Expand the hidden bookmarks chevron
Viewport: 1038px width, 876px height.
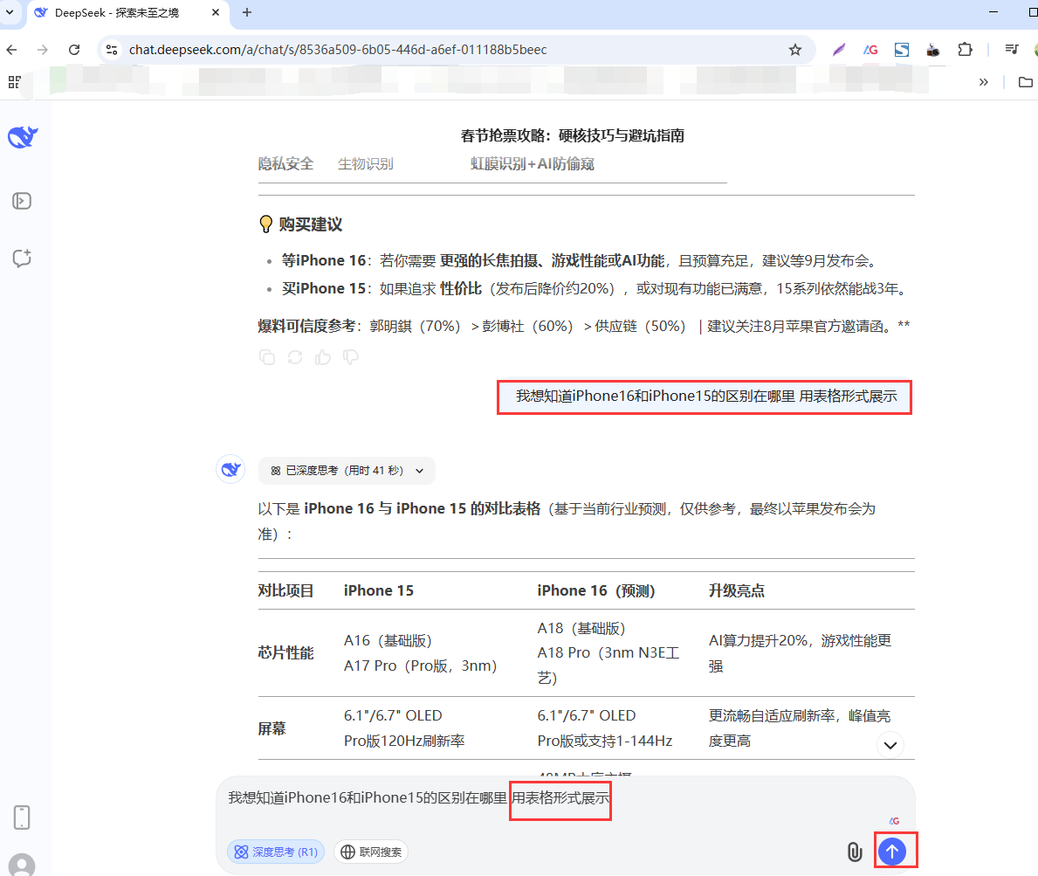[983, 82]
